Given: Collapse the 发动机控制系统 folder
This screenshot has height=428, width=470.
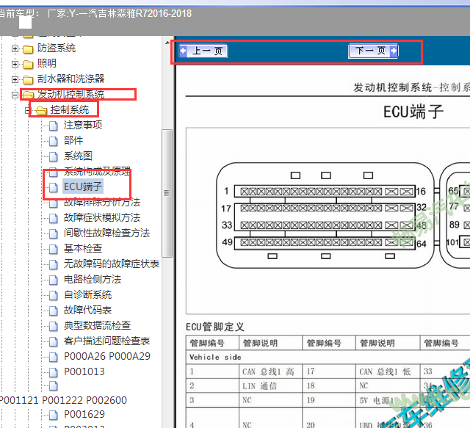Looking at the screenshot, I should (x=15, y=95).
